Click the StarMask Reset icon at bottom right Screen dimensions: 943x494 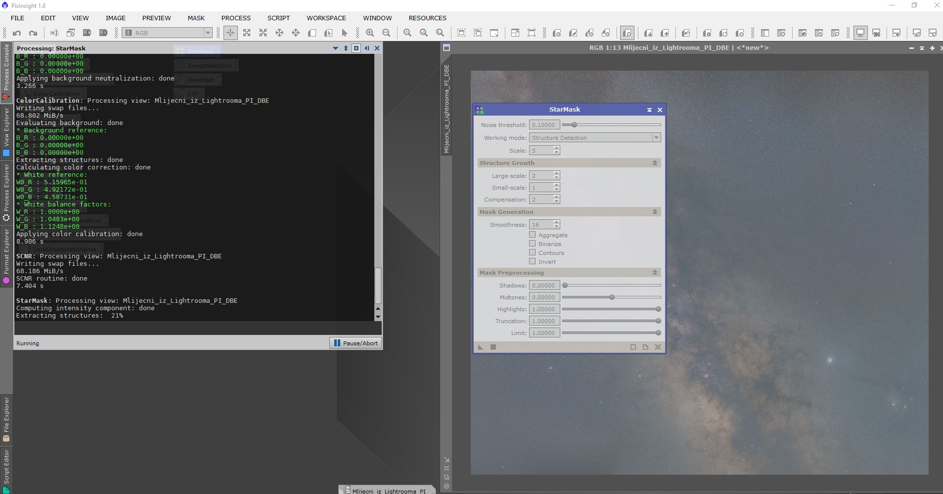tap(658, 347)
